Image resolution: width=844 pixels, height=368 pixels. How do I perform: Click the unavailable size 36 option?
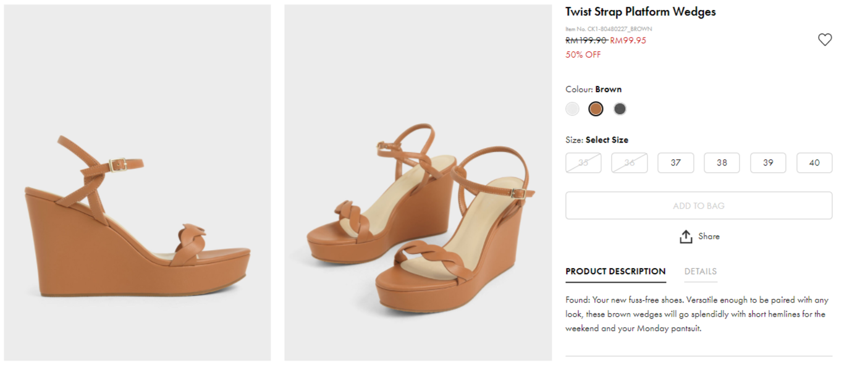[629, 163]
